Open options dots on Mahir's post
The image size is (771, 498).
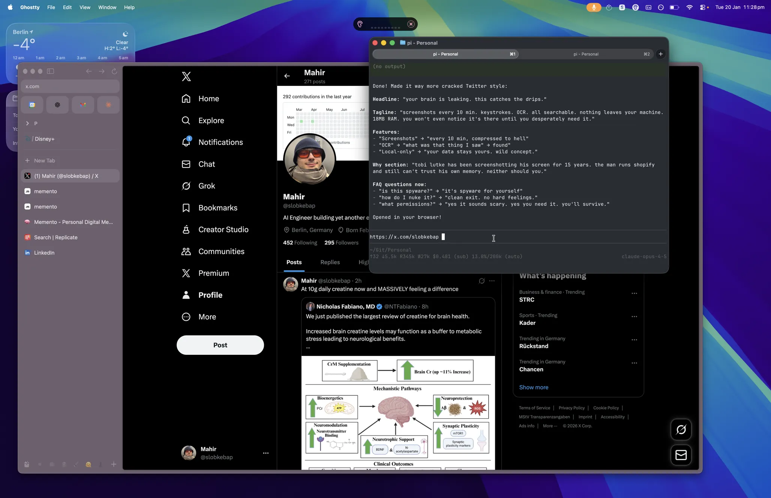tap(492, 281)
